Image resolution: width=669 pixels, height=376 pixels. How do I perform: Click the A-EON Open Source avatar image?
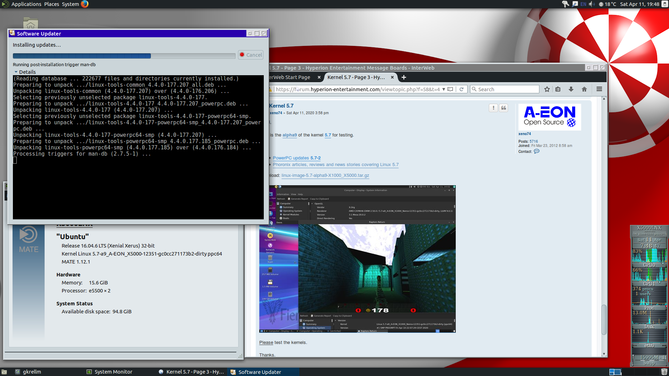point(550,117)
